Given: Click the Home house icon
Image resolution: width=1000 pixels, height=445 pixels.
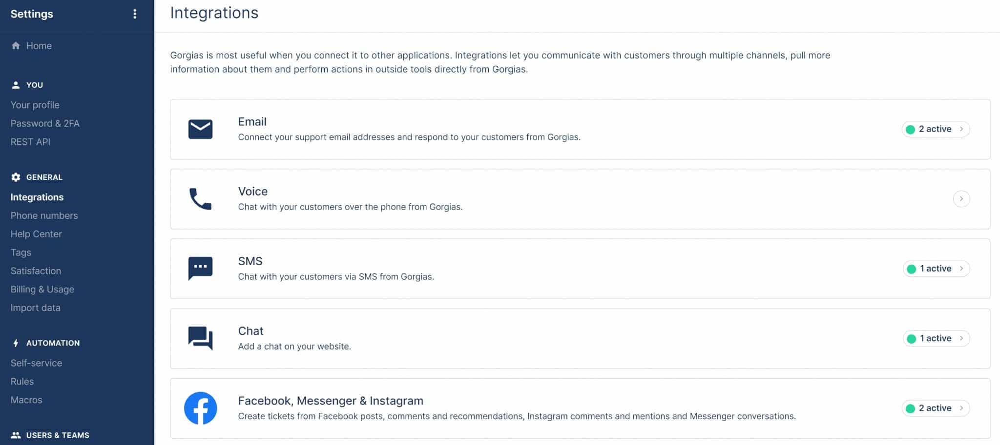Looking at the screenshot, I should pyautogui.click(x=16, y=45).
